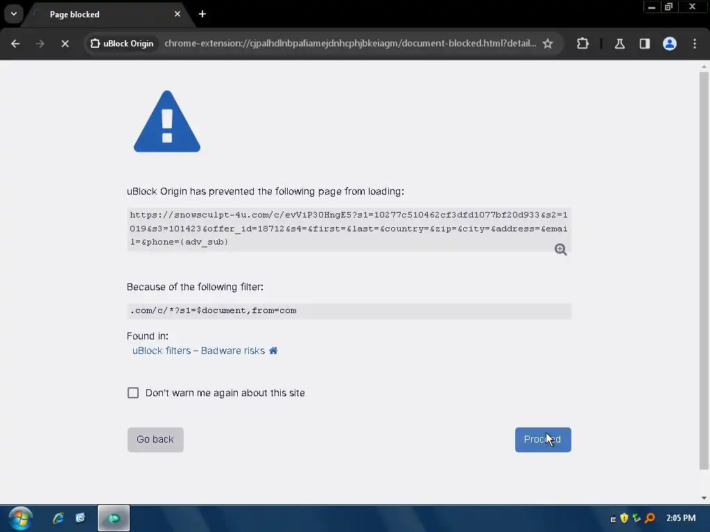The width and height of the screenshot is (710, 532).
Task: Click the Proceed button
Action: tap(543, 440)
